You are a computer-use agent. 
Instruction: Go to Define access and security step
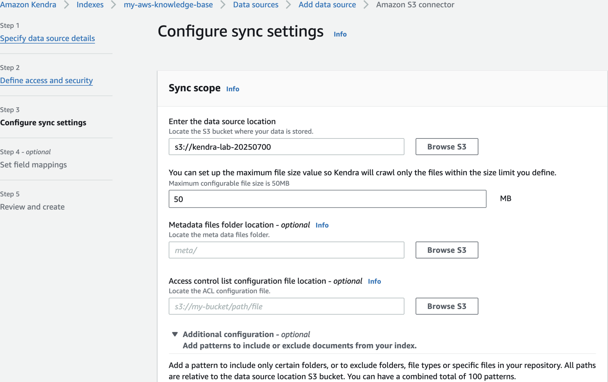(46, 80)
